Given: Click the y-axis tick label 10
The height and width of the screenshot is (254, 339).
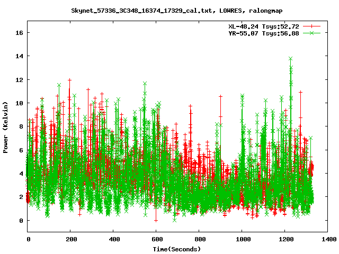Looking at the screenshot, I should [x=19, y=103].
